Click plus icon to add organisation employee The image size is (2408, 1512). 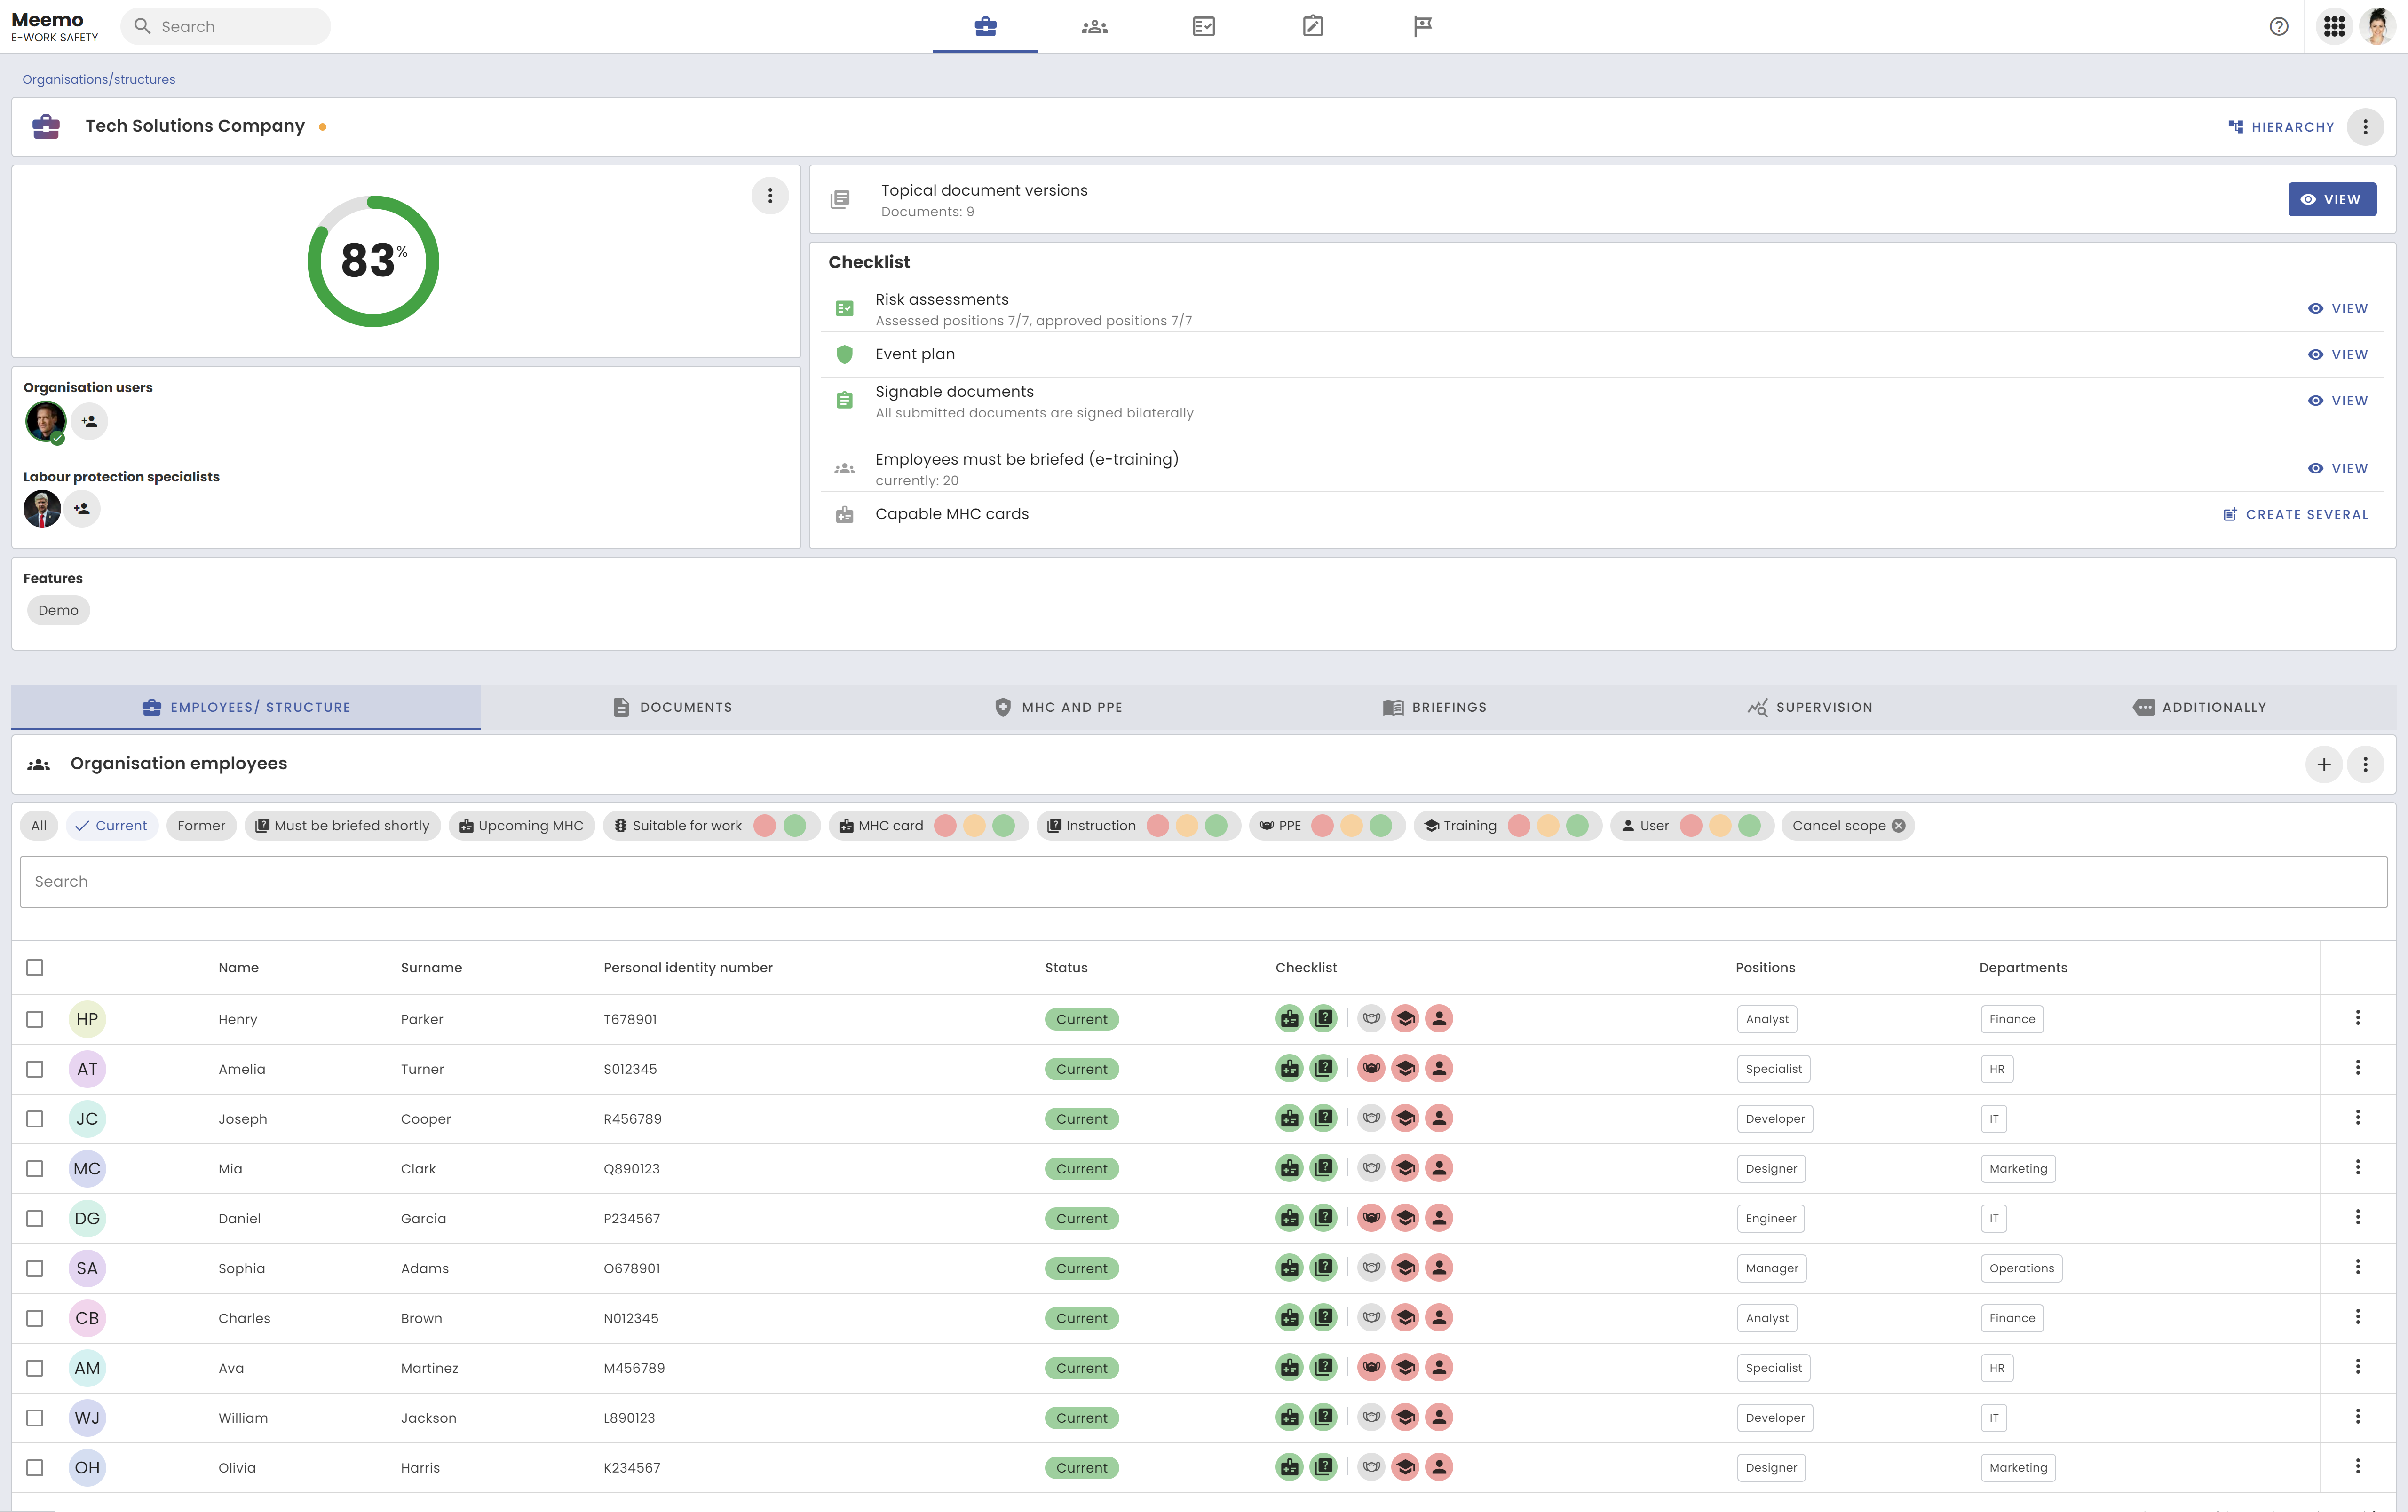(2323, 764)
